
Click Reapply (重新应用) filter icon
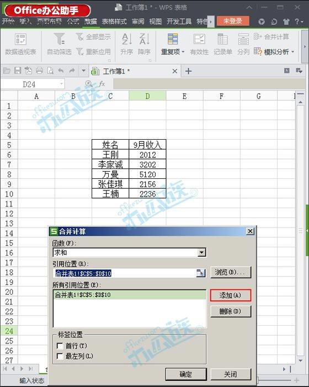tap(79, 51)
